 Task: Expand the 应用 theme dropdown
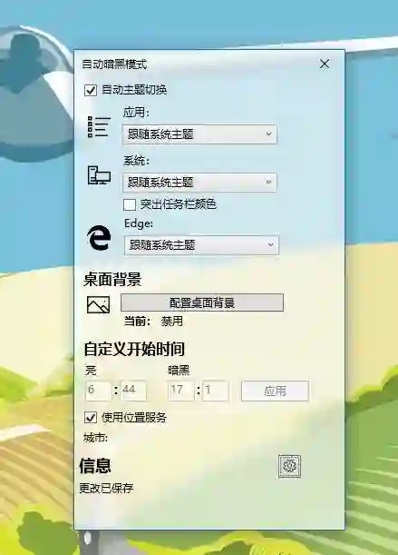coord(199,134)
